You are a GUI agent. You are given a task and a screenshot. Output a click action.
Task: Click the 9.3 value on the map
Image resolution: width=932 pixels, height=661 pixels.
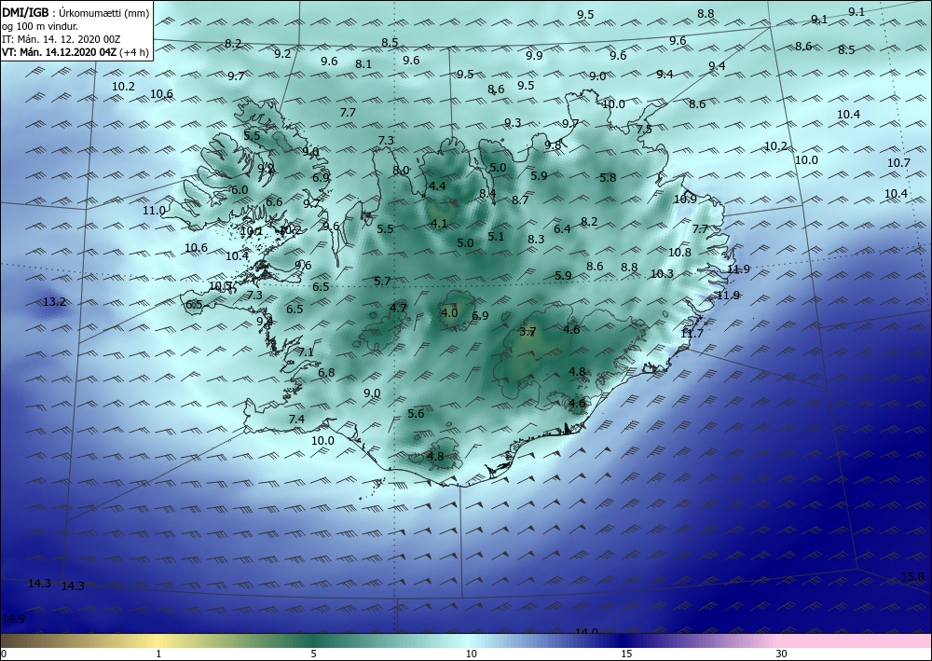(513, 123)
